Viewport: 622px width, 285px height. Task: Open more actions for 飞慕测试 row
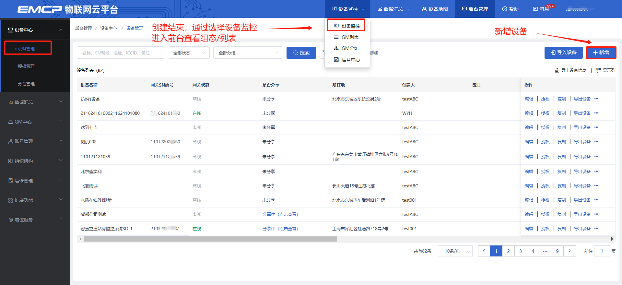(596, 186)
